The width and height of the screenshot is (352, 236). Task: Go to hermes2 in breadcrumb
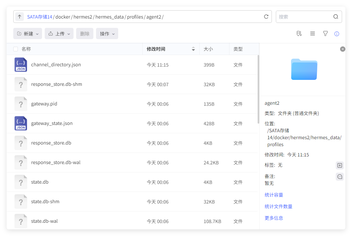pyautogui.click(x=82, y=17)
